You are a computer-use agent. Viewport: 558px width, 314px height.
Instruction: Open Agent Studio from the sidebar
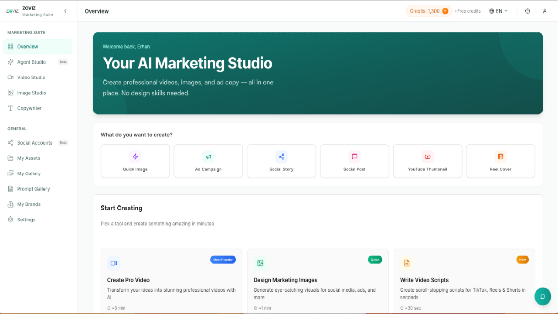38,62
